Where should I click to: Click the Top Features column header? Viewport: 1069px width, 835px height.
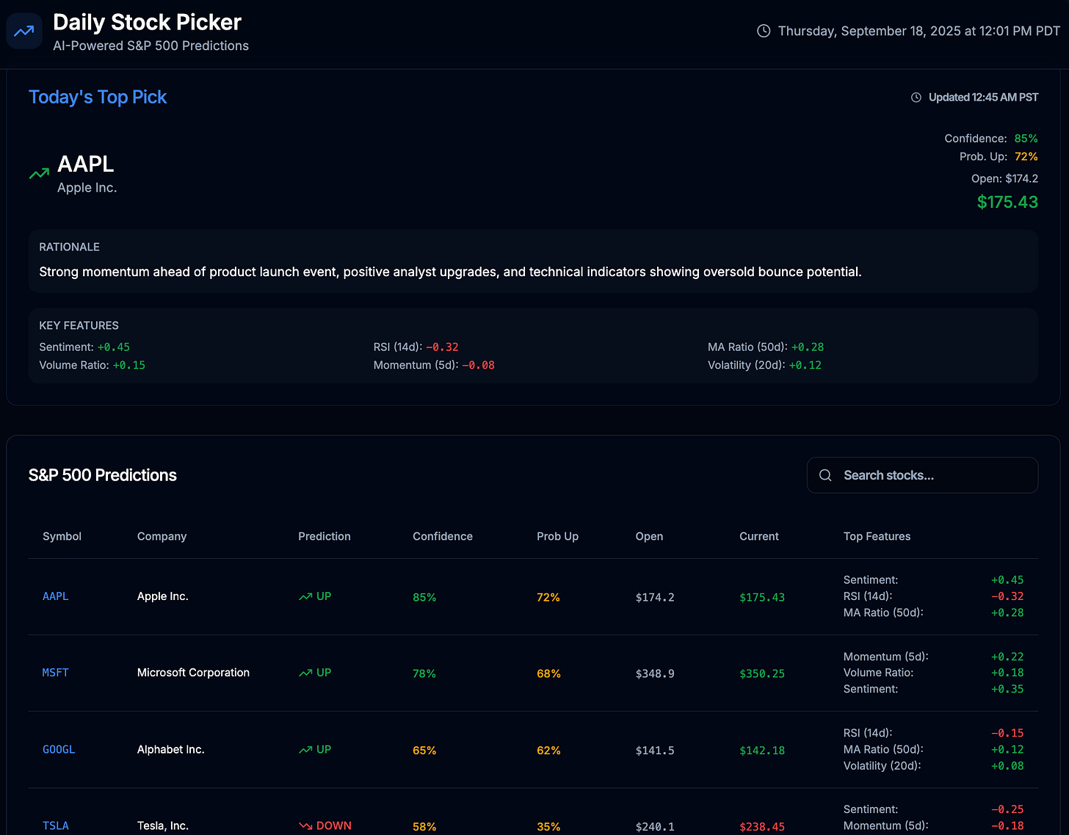(877, 536)
